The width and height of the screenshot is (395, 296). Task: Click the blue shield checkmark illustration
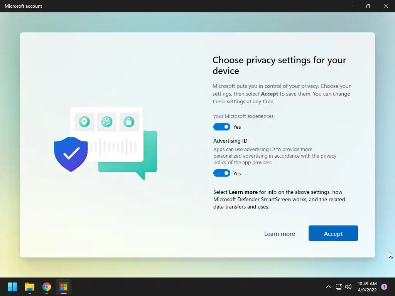71,154
